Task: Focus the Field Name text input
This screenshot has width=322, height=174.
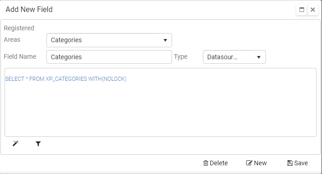Action: 109,57
